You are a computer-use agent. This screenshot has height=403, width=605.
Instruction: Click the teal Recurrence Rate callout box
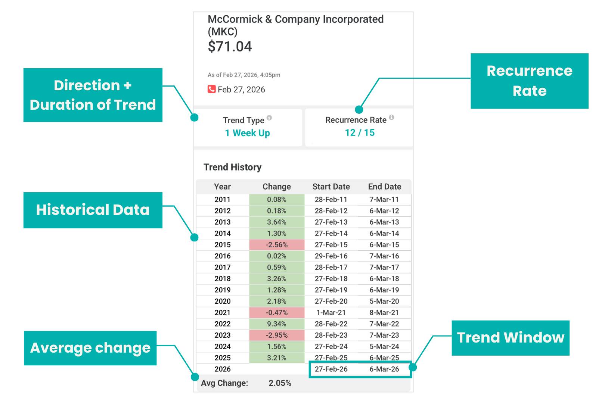(x=529, y=81)
